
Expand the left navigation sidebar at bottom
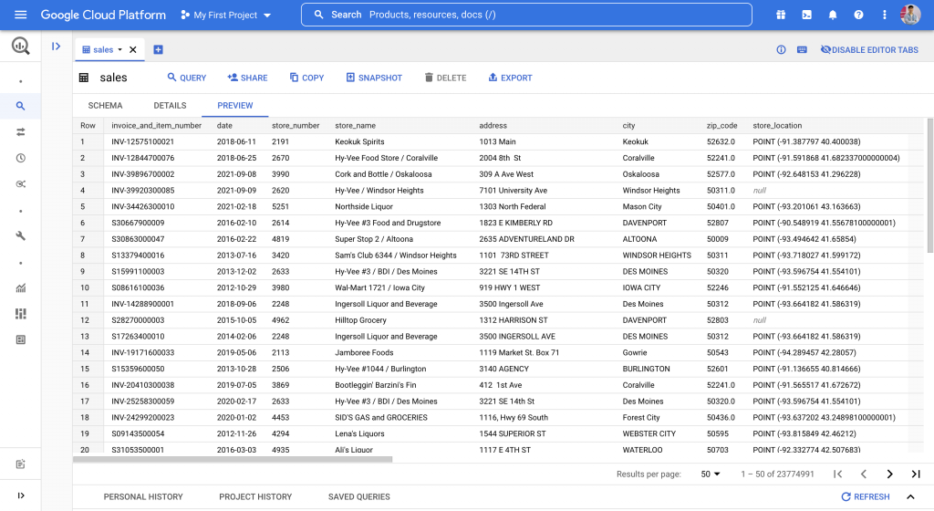(20, 495)
